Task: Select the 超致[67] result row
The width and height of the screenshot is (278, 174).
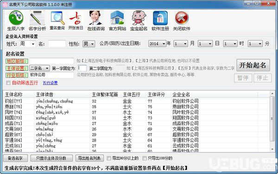Action: (x=137, y=135)
